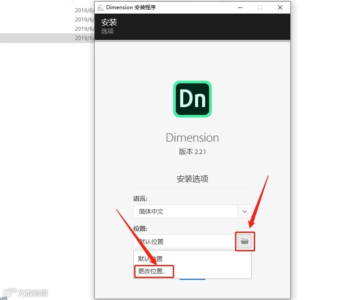Click the Dimension Dn logo
Image resolution: width=363 pixels, height=300 pixels.
[192, 99]
